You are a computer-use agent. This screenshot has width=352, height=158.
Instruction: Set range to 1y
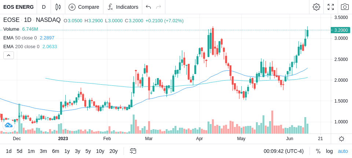tap(67, 151)
